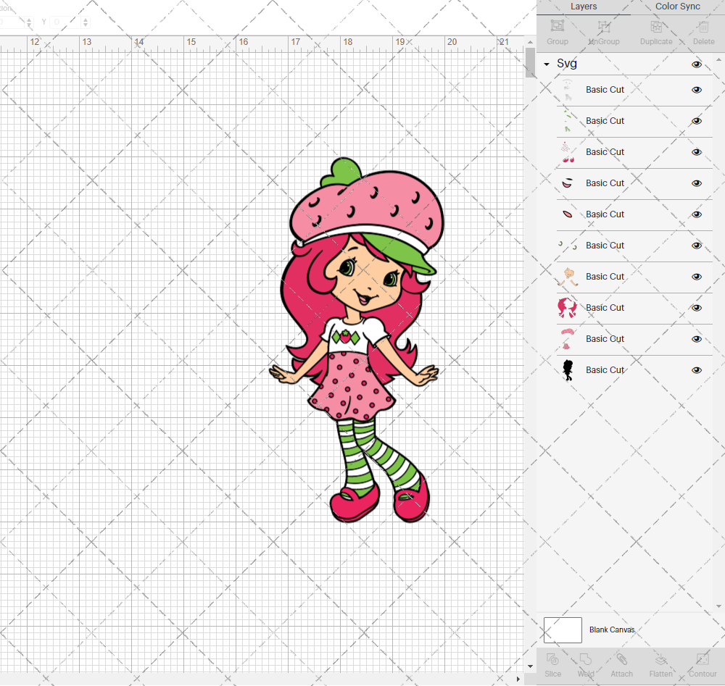Viewport: 725px width, 686px height.
Task: Select the green leaves layer thumbnail
Action: 568,121
